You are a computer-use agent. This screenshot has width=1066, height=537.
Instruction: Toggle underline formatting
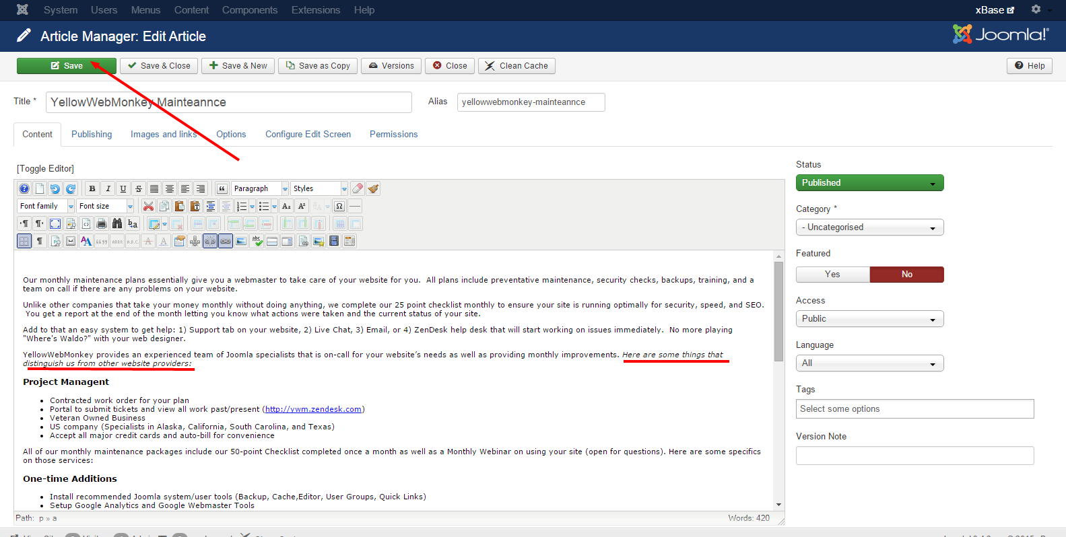tap(123, 188)
